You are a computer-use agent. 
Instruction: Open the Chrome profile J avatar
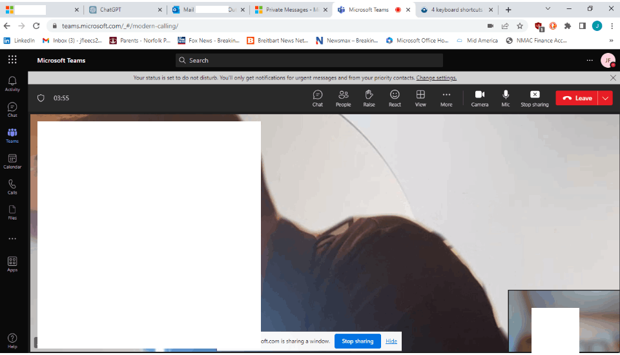coord(597,26)
